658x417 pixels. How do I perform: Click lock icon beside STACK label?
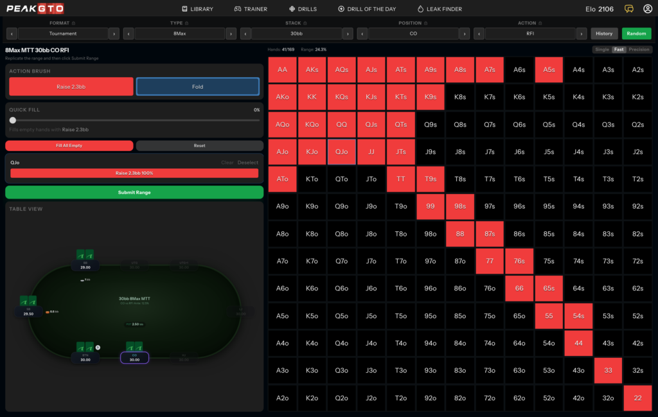point(305,23)
